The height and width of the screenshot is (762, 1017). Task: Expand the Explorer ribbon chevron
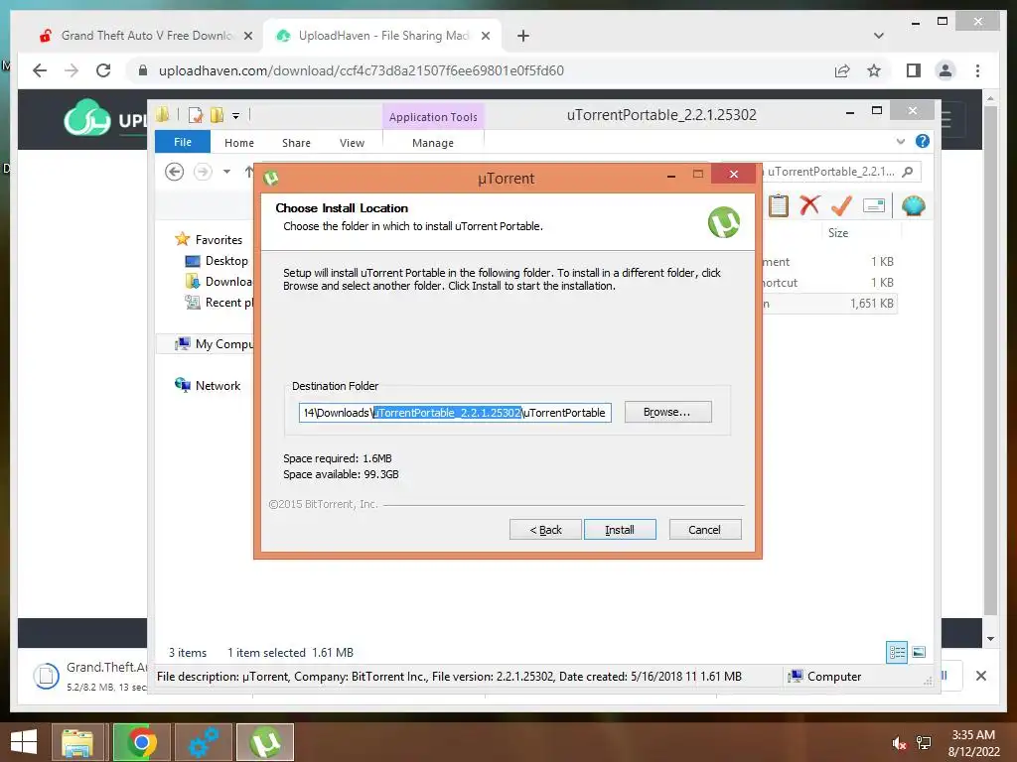point(900,141)
